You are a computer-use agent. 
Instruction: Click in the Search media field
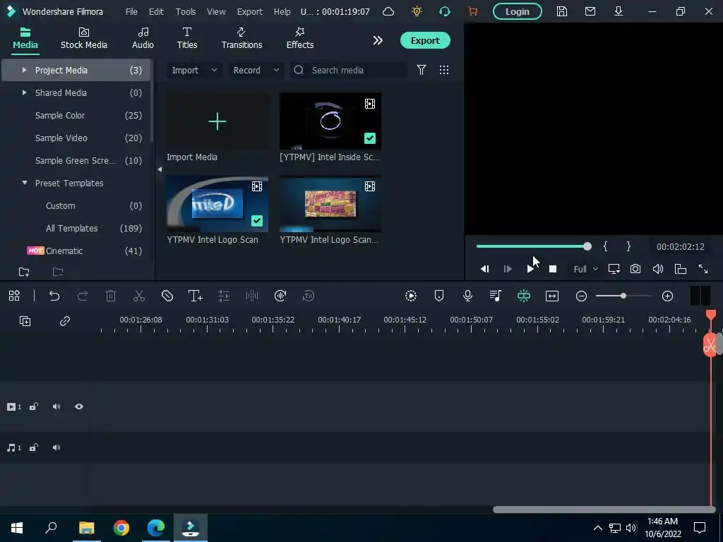(x=349, y=70)
